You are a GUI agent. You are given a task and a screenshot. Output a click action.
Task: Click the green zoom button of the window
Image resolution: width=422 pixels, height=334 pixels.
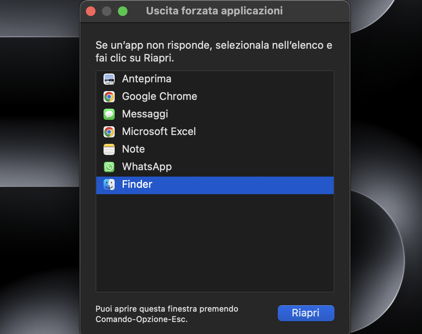click(122, 11)
